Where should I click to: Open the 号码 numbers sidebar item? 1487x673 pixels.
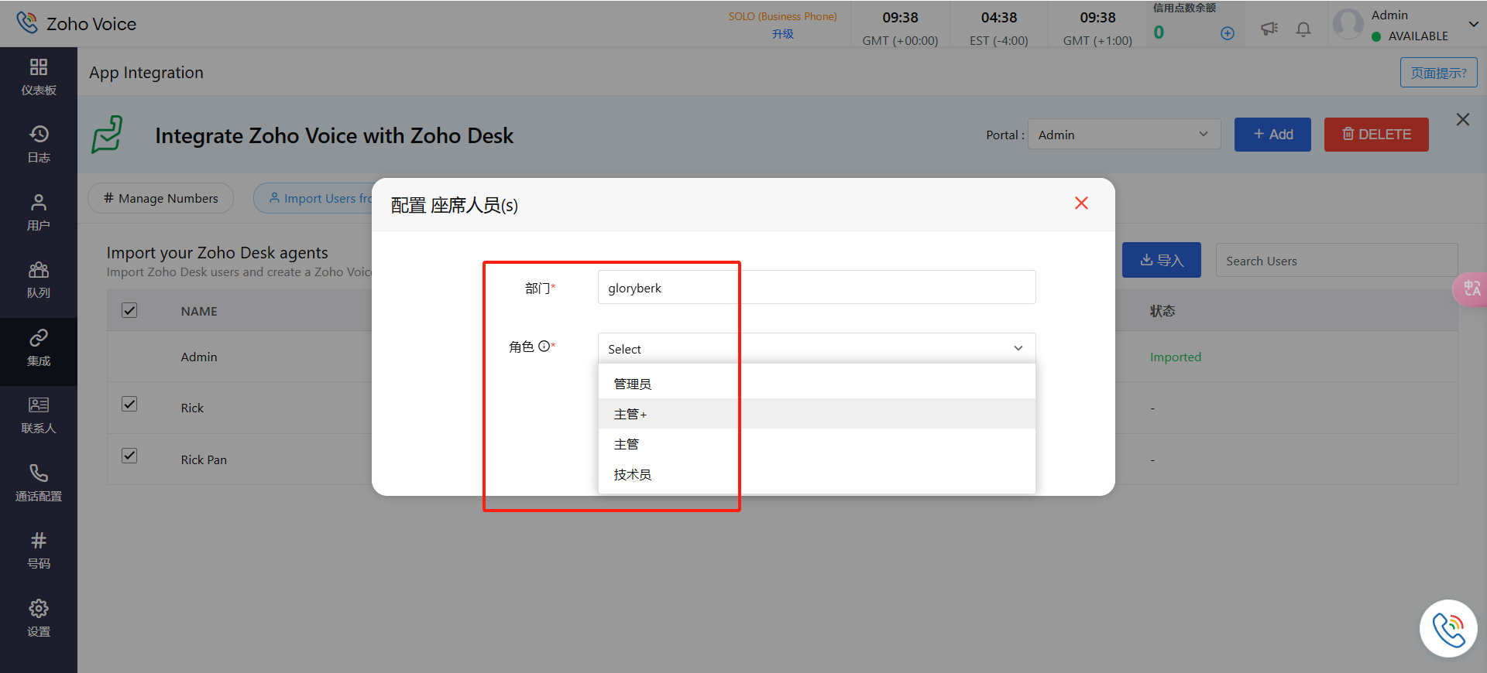click(39, 551)
